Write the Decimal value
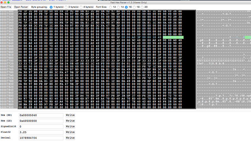This screenshot has width=251, height=141. click(70, 138)
